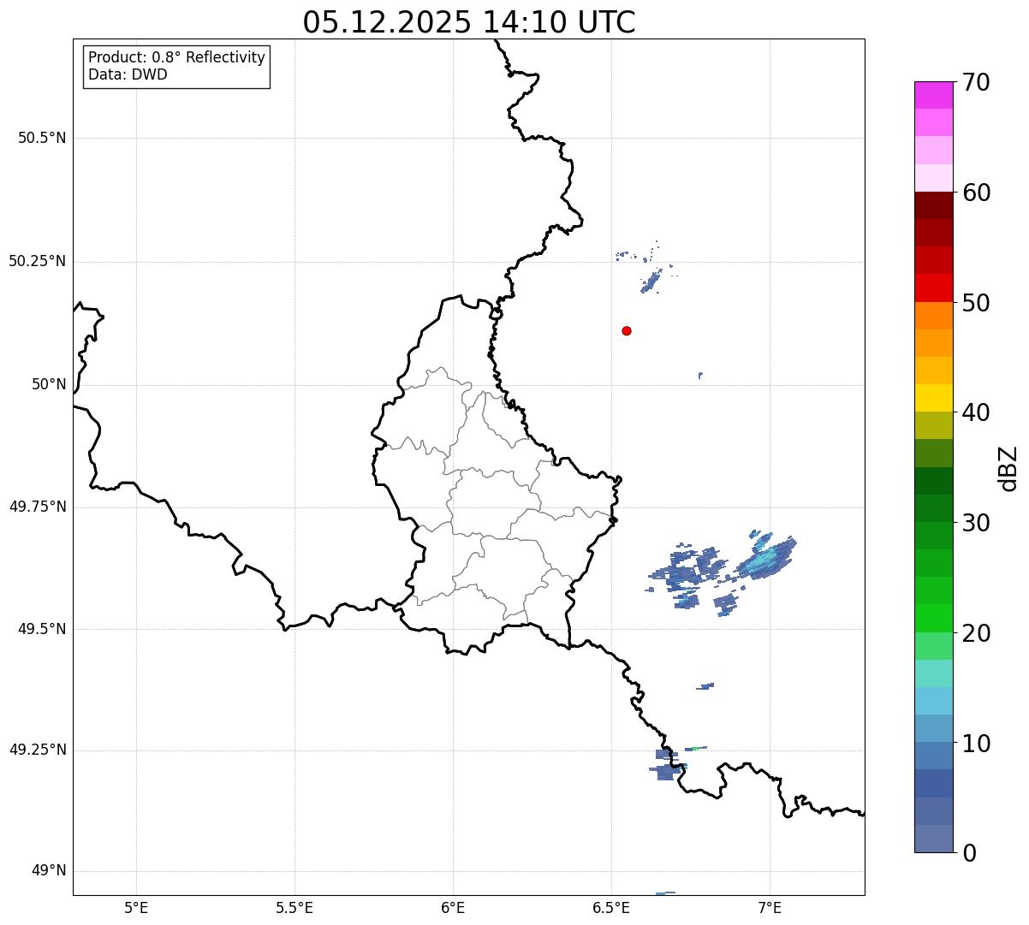
Task: Click the slate-blue swatch just above 0
Action: pyautogui.click(x=934, y=839)
